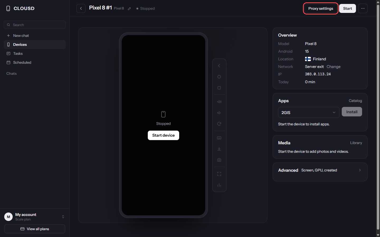
Task: Click the Pixel 8 #1 device title
Action: 101,8
